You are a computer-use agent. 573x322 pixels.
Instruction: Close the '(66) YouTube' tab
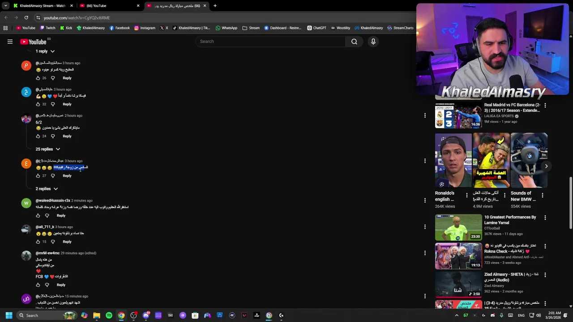pos(138,6)
